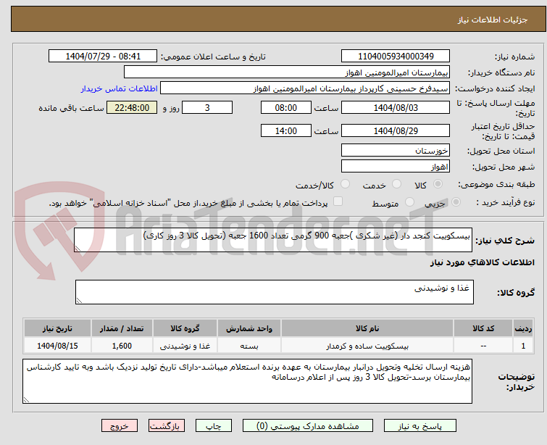Select the خدمت radio button
The width and height of the screenshot is (547, 445).
pos(396,184)
